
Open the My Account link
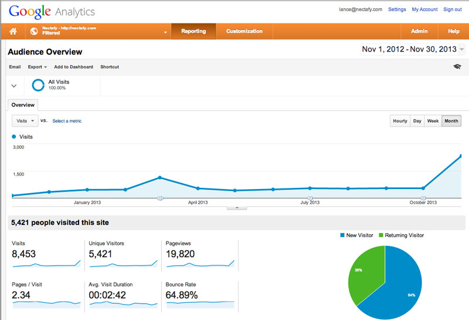(x=424, y=9)
